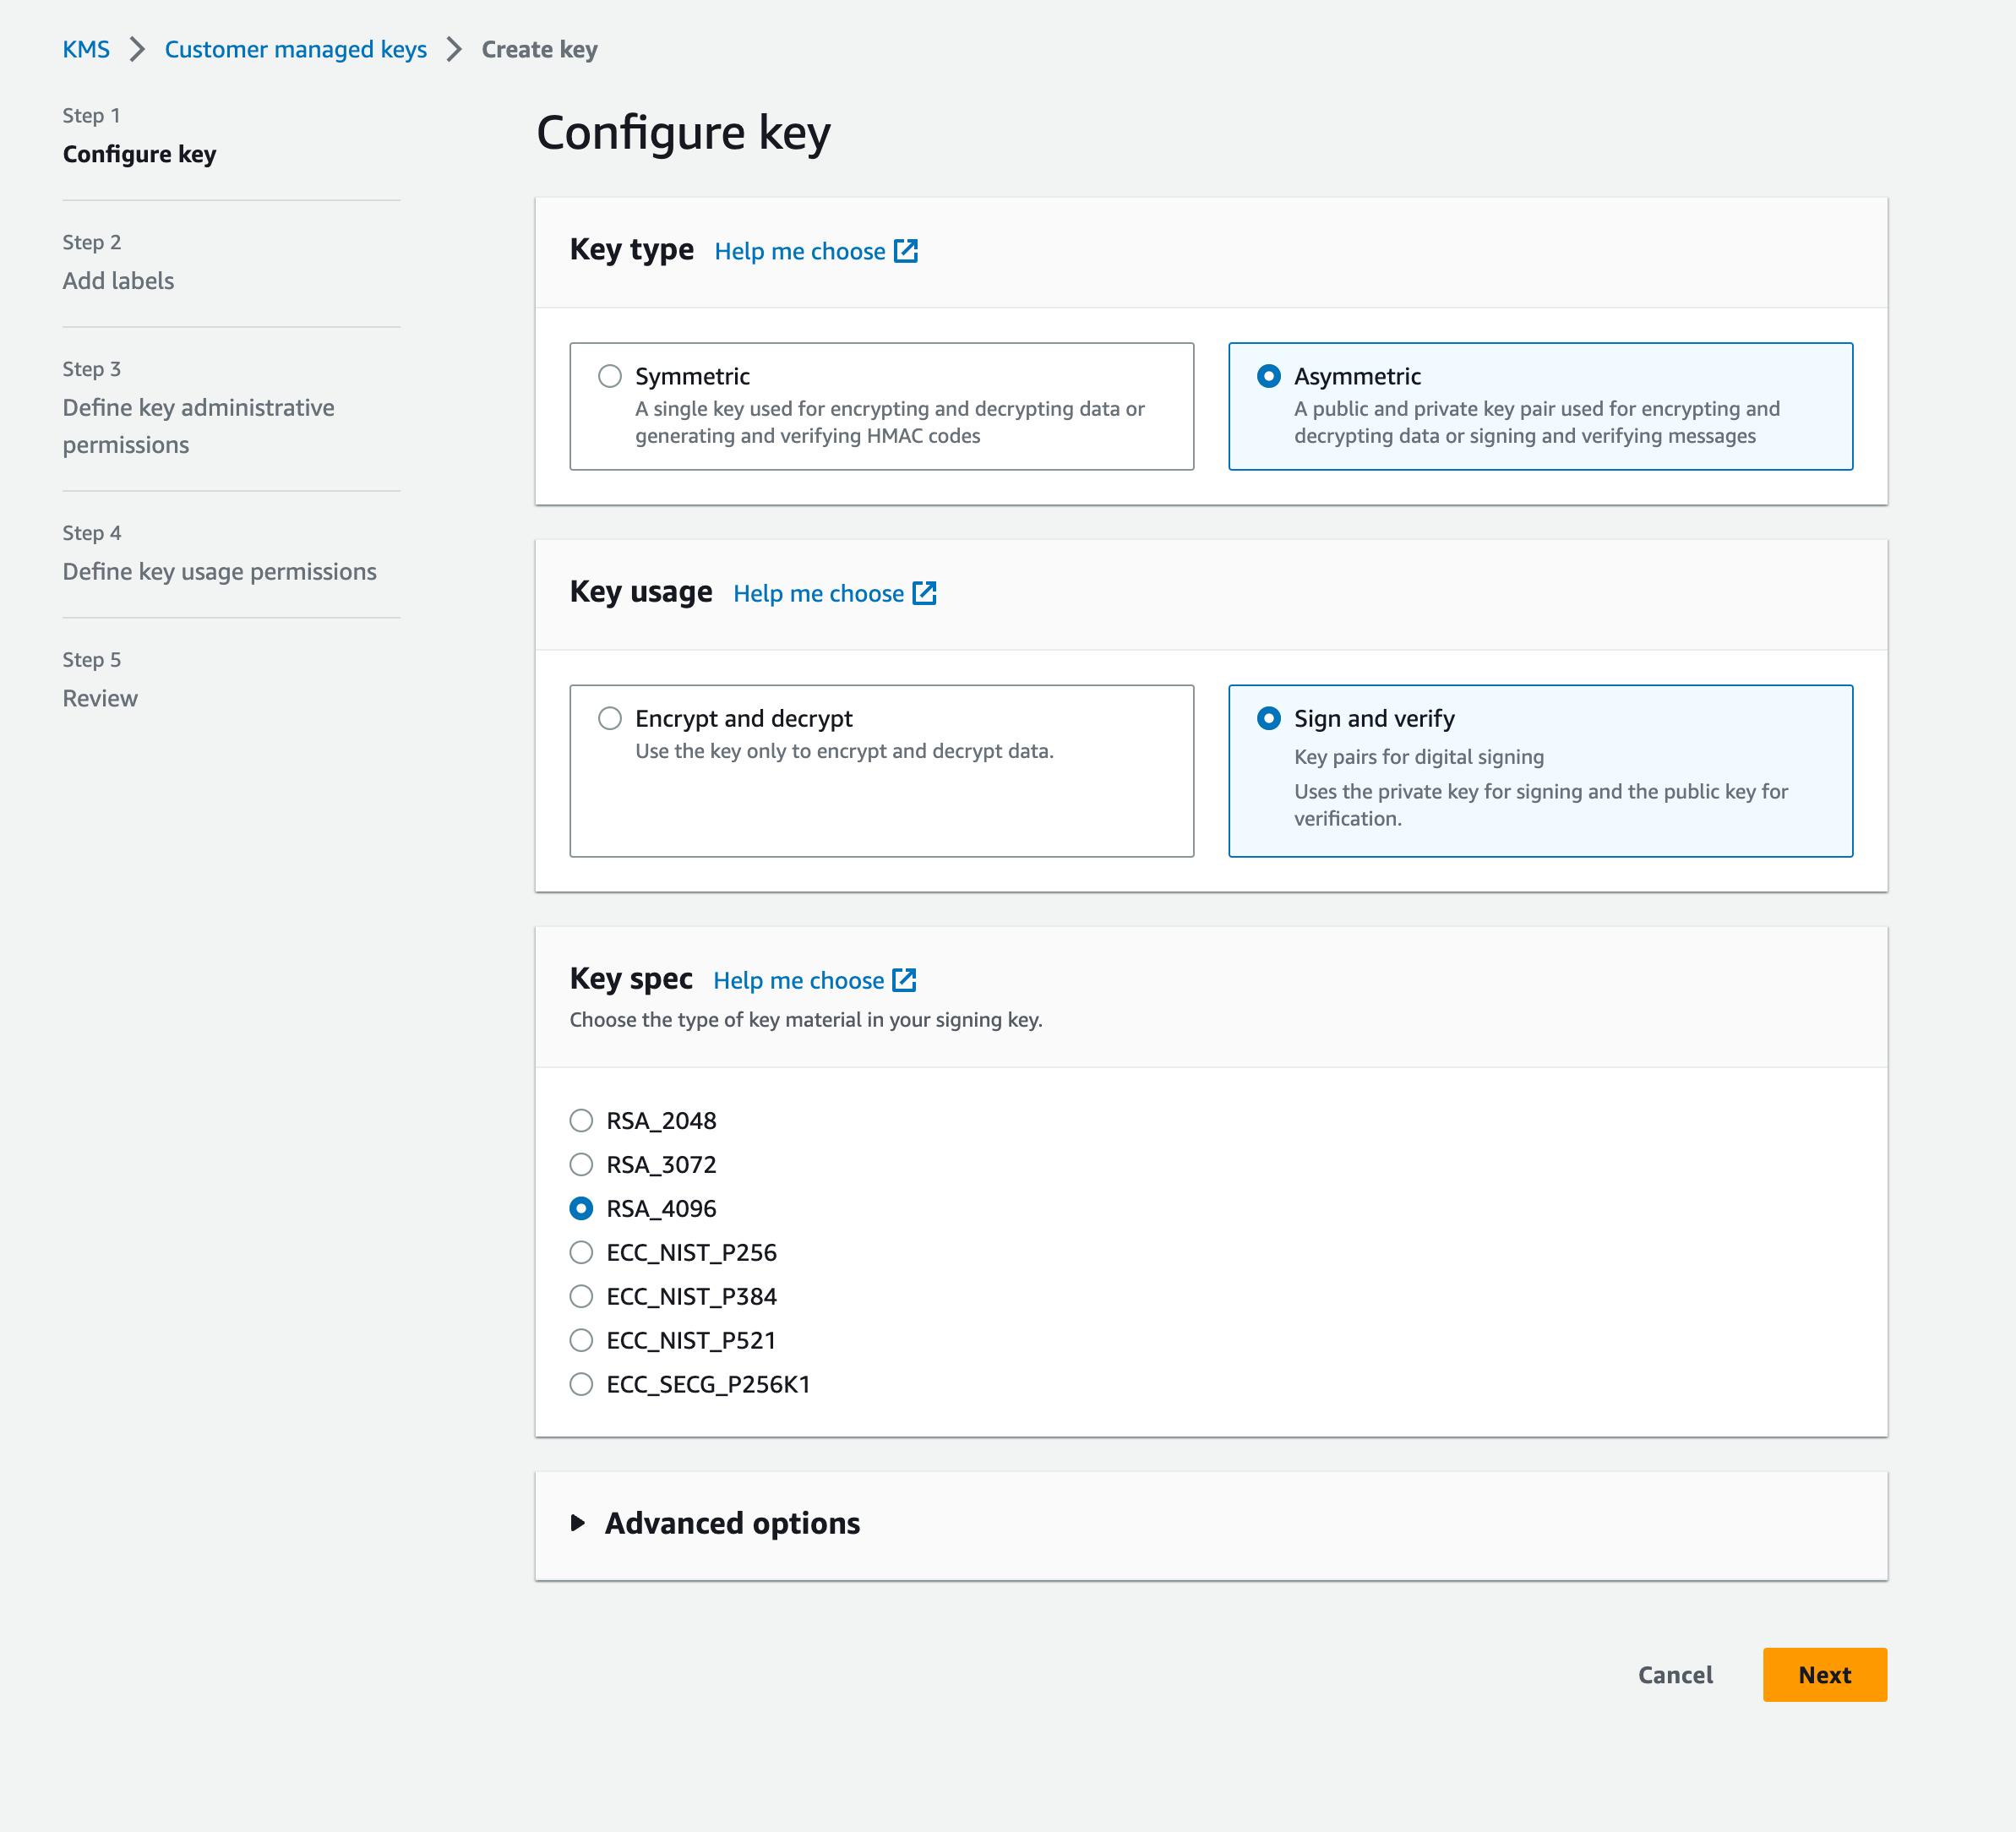Cancel key creation

pyautogui.click(x=1675, y=1675)
